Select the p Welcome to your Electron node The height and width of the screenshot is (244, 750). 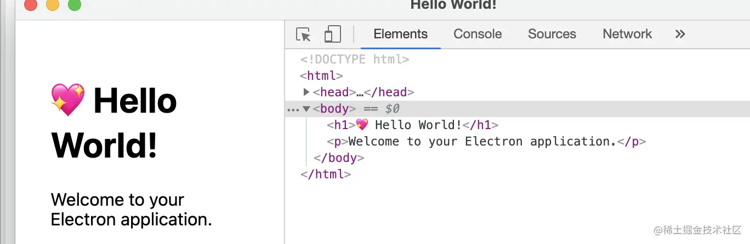coord(486,141)
